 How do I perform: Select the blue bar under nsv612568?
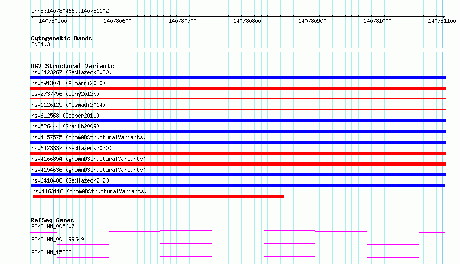pos(238,121)
